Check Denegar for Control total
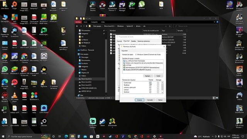247x139 pixels. 158,83
